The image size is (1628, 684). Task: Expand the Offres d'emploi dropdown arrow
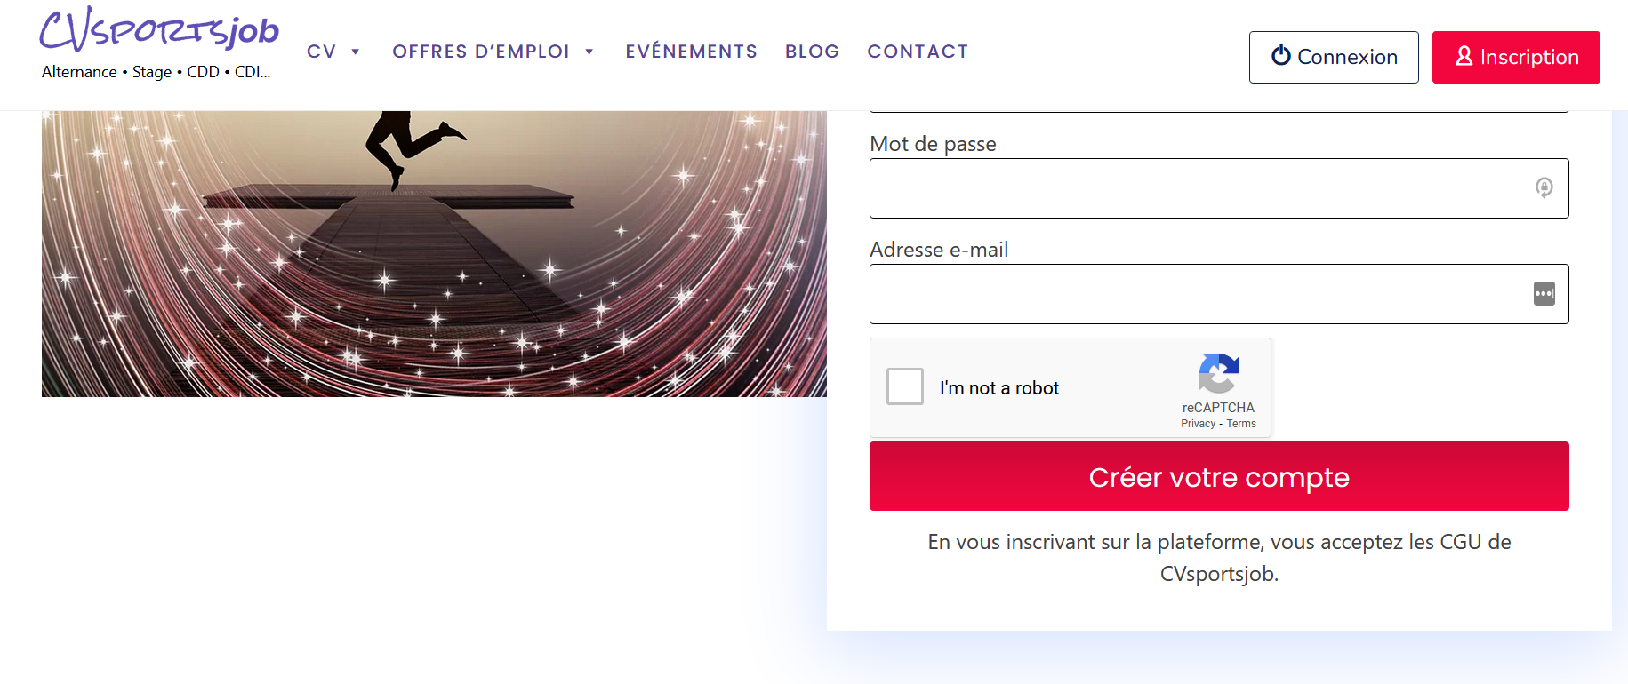click(589, 52)
